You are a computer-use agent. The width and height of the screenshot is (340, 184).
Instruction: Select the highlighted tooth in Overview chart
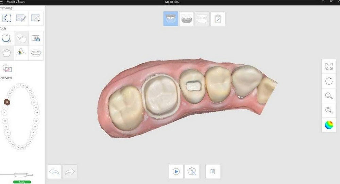pyautogui.click(x=7, y=102)
